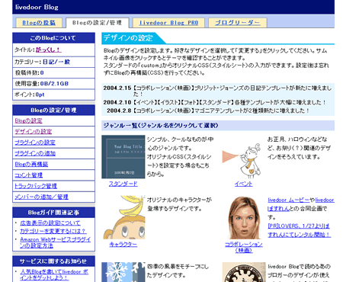Select the イベント genre link

[244, 184]
